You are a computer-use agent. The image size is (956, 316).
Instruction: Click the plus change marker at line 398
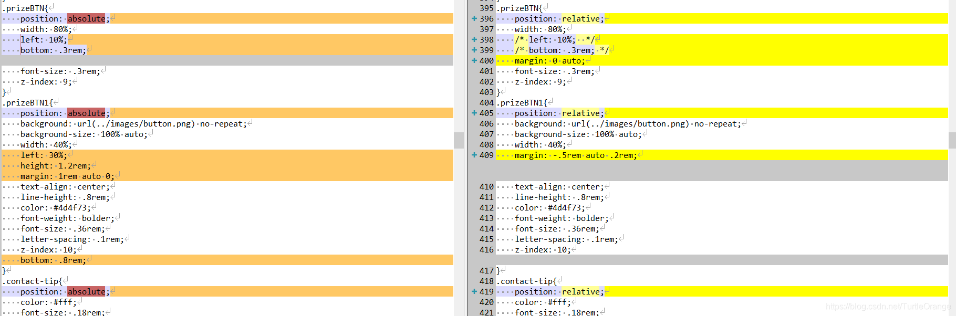(474, 39)
